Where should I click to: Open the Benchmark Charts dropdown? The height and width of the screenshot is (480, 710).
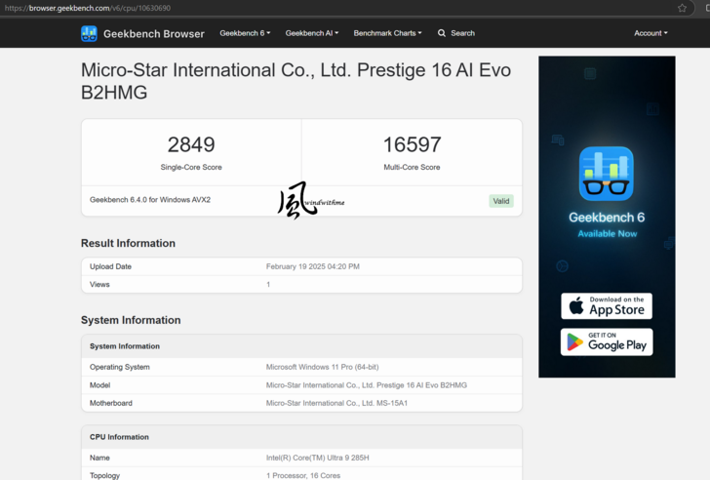coord(387,33)
